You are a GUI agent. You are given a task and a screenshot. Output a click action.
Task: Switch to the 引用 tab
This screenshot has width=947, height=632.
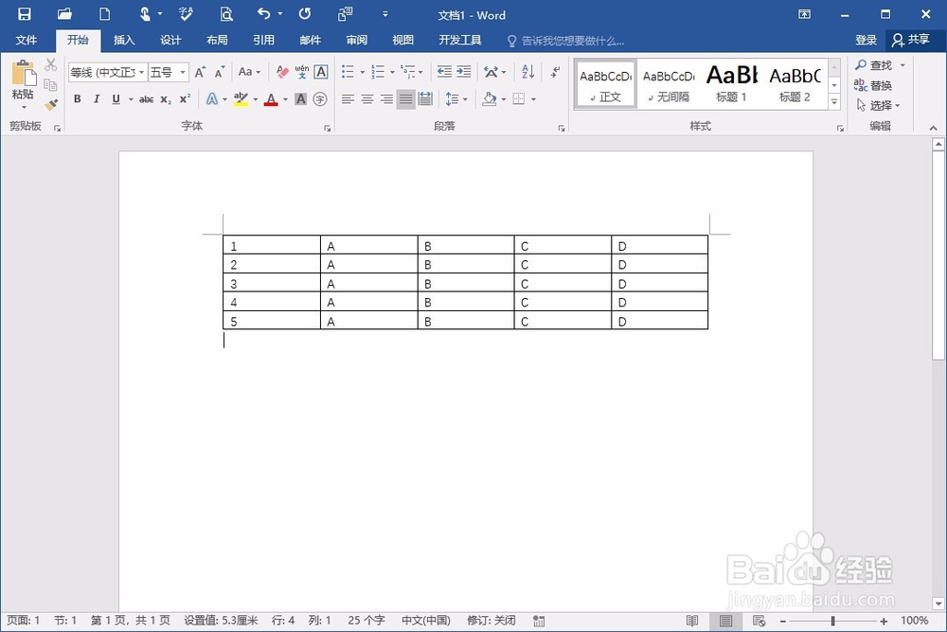[x=263, y=40]
